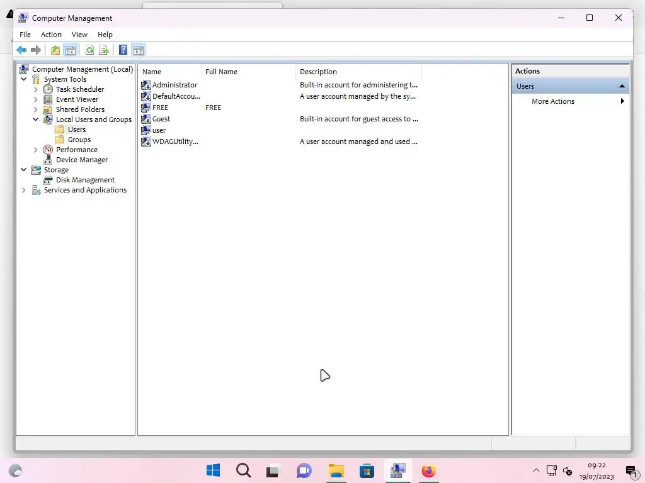Screen dimensions: 645x483
Task: Click the Event Viewer icon in tree
Action: pos(48,99)
